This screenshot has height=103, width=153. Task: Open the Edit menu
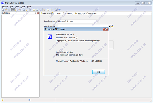coord(11,7)
